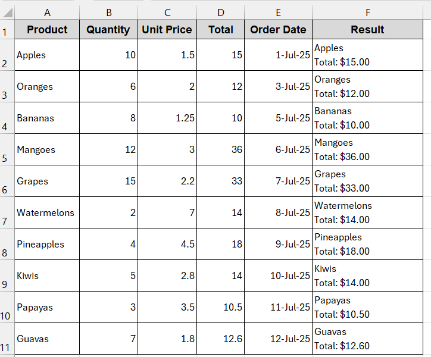Click the Oranges order date 3-Jul-25 cell
This screenshot has width=431, height=357.
click(x=278, y=87)
